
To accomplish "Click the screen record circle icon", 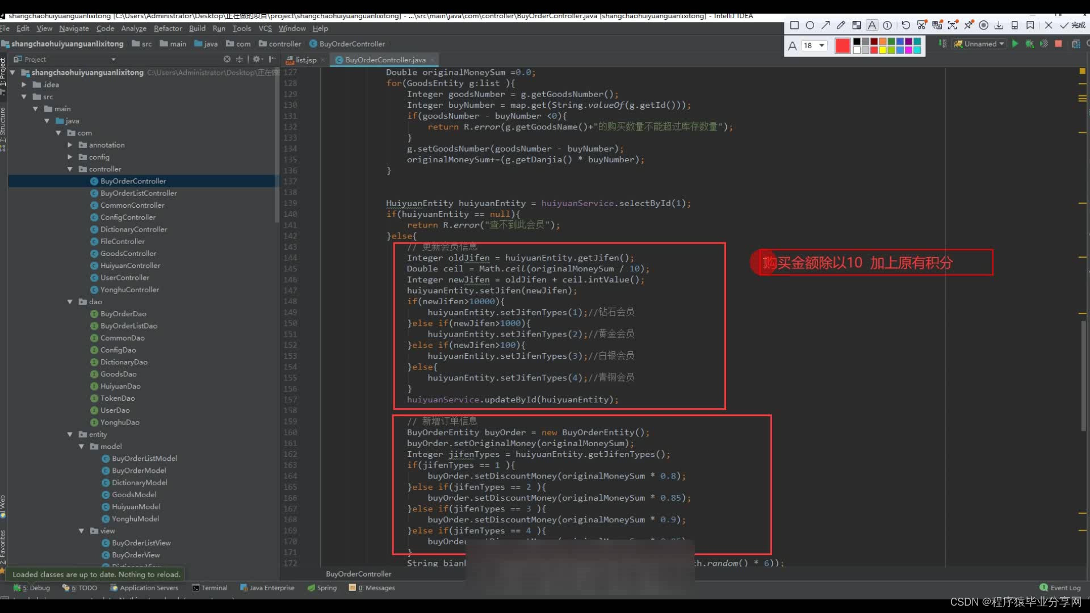I will (x=984, y=25).
